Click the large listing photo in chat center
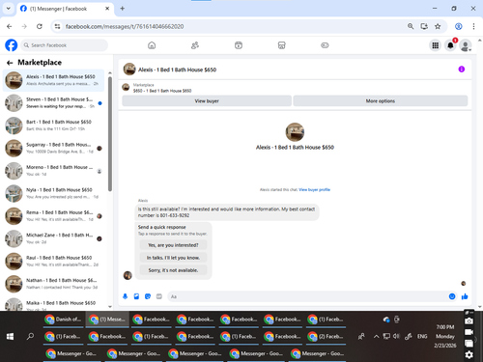 point(295,132)
